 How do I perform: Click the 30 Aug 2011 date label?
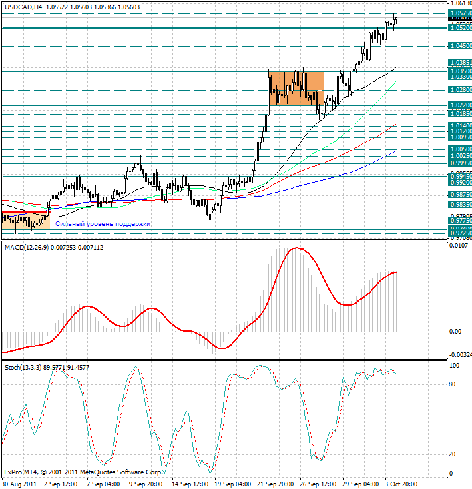19,484
